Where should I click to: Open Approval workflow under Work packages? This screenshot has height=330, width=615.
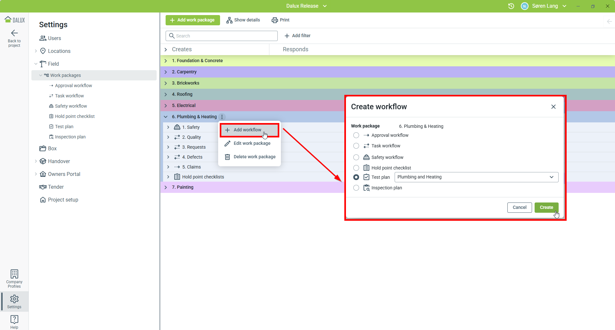coord(73,86)
